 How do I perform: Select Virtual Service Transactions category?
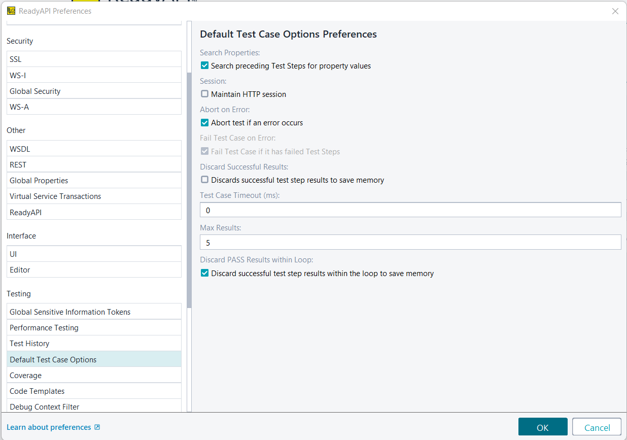(x=94, y=196)
